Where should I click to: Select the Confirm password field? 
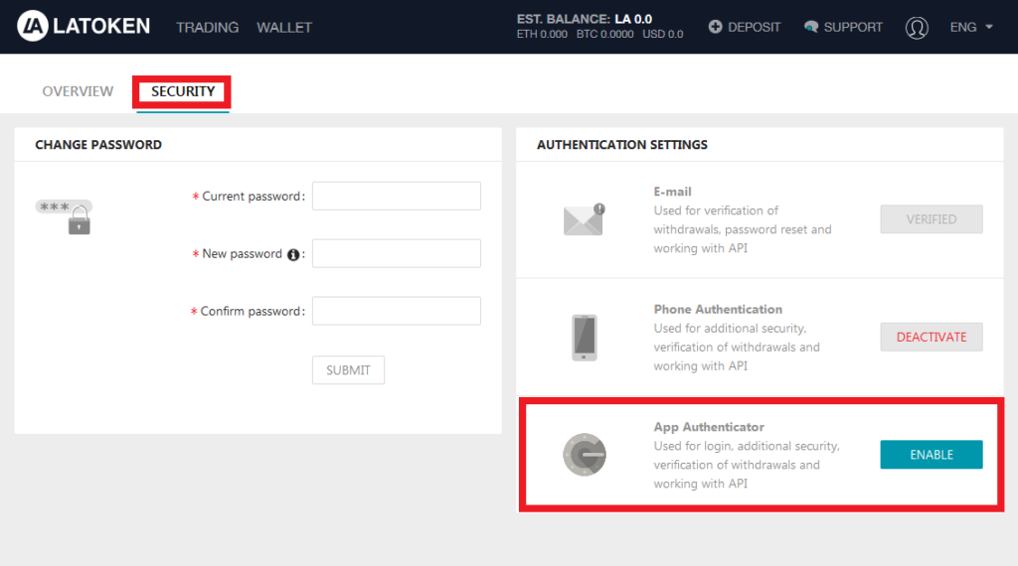click(x=396, y=312)
